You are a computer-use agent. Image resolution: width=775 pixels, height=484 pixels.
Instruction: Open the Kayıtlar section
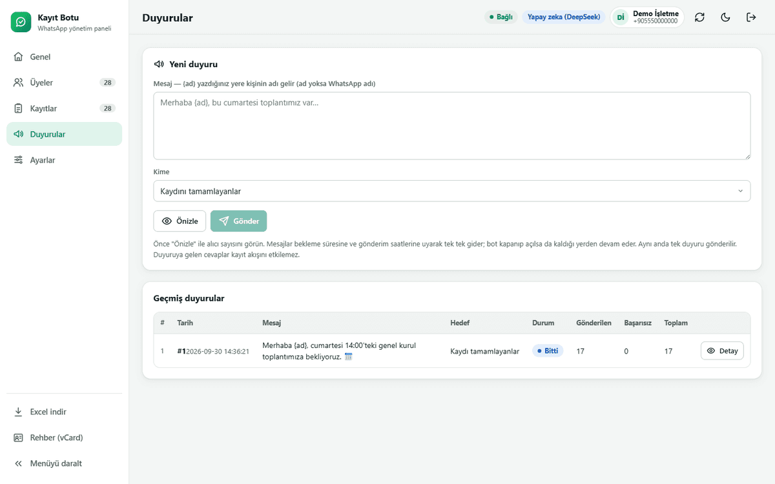click(x=64, y=108)
